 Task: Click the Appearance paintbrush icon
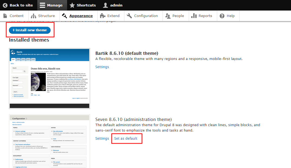tap(64, 16)
